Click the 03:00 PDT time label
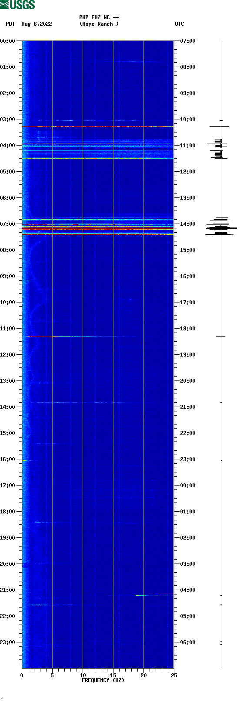The height and width of the screenshot is (703, 240). coord(7,119)
